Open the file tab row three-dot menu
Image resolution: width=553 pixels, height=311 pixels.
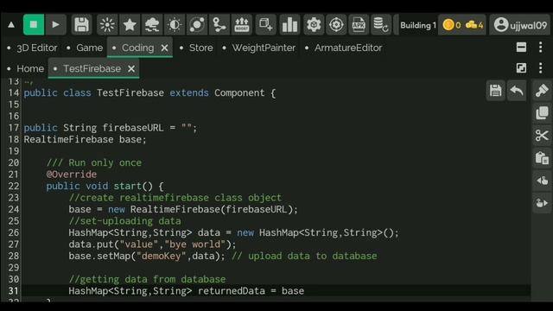pyautogui.click(x=541, y=68)
